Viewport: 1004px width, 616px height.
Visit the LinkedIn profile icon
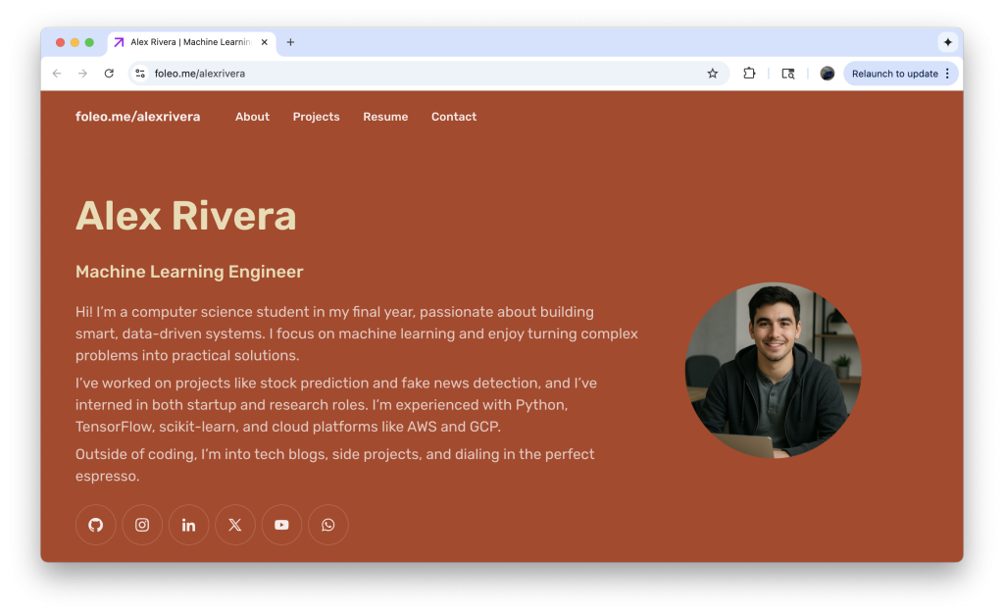[x=188, y=525]
